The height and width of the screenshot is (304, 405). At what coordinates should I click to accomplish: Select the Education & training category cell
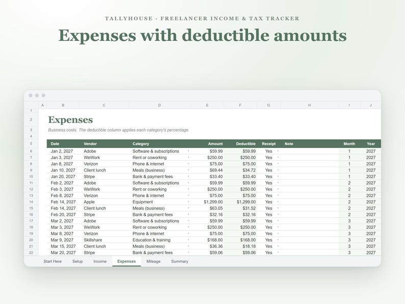click(159, 240)
